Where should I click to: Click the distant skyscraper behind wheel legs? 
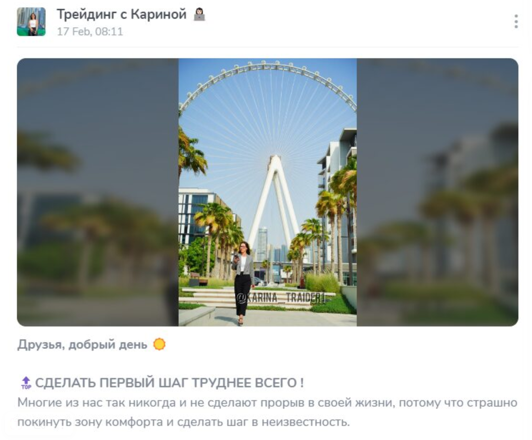click(x=262, y=244)
